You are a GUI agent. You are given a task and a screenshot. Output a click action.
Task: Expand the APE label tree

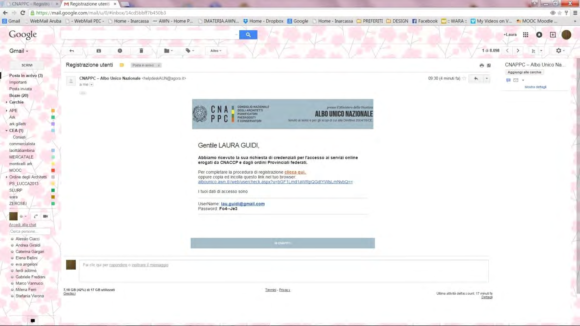click(6, 111)
